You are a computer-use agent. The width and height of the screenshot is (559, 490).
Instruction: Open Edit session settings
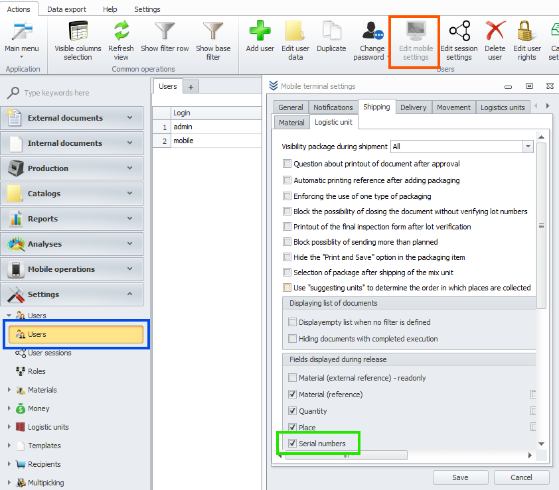click(x=459, y=40)
